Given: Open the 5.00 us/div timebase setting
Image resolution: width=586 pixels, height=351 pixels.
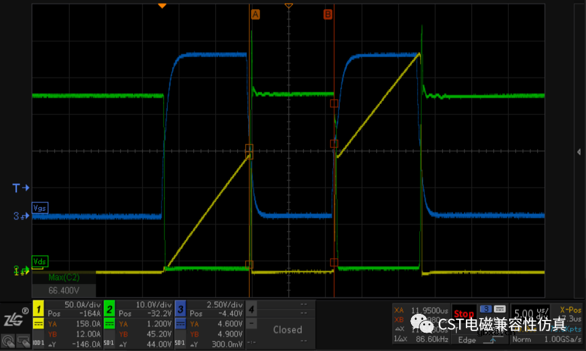Looking at the screenshot, I should [x=527, y=313].
